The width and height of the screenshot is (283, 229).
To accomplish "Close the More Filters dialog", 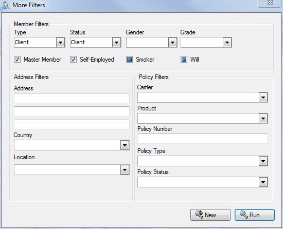I will (270, 3).
